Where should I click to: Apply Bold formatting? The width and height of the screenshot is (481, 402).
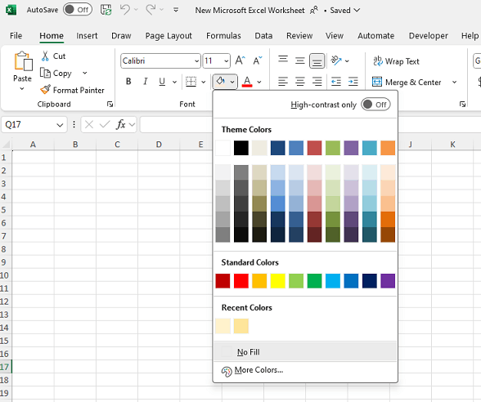click(128, 82)
